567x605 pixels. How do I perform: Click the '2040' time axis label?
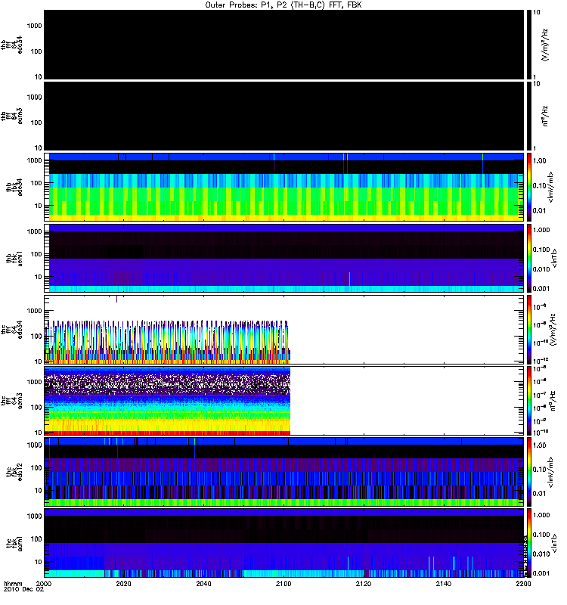[x=203, y=583]
